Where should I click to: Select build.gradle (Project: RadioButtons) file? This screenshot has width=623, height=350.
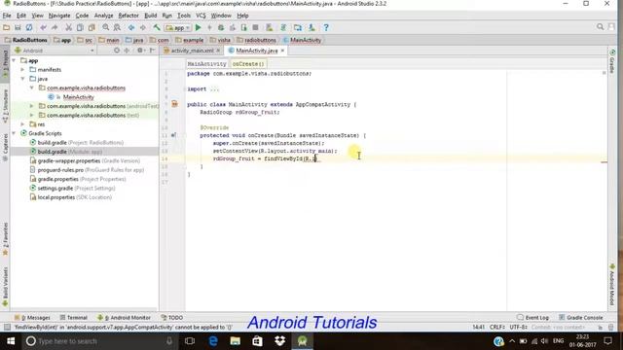point(80,143)
